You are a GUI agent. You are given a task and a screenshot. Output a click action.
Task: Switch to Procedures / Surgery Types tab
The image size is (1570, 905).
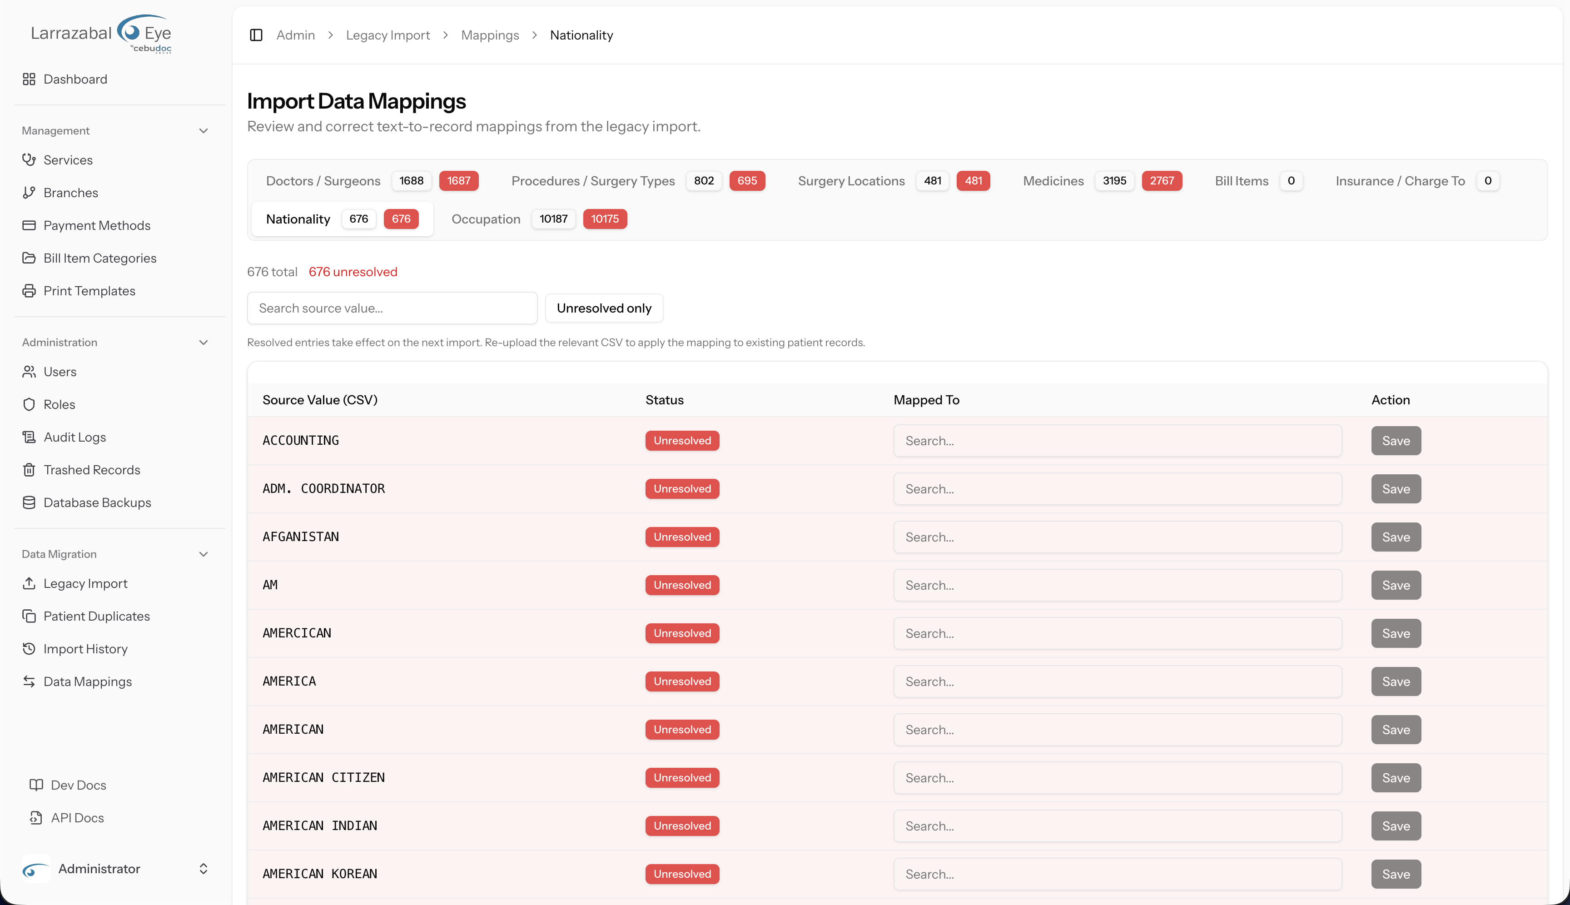(638, 181)
